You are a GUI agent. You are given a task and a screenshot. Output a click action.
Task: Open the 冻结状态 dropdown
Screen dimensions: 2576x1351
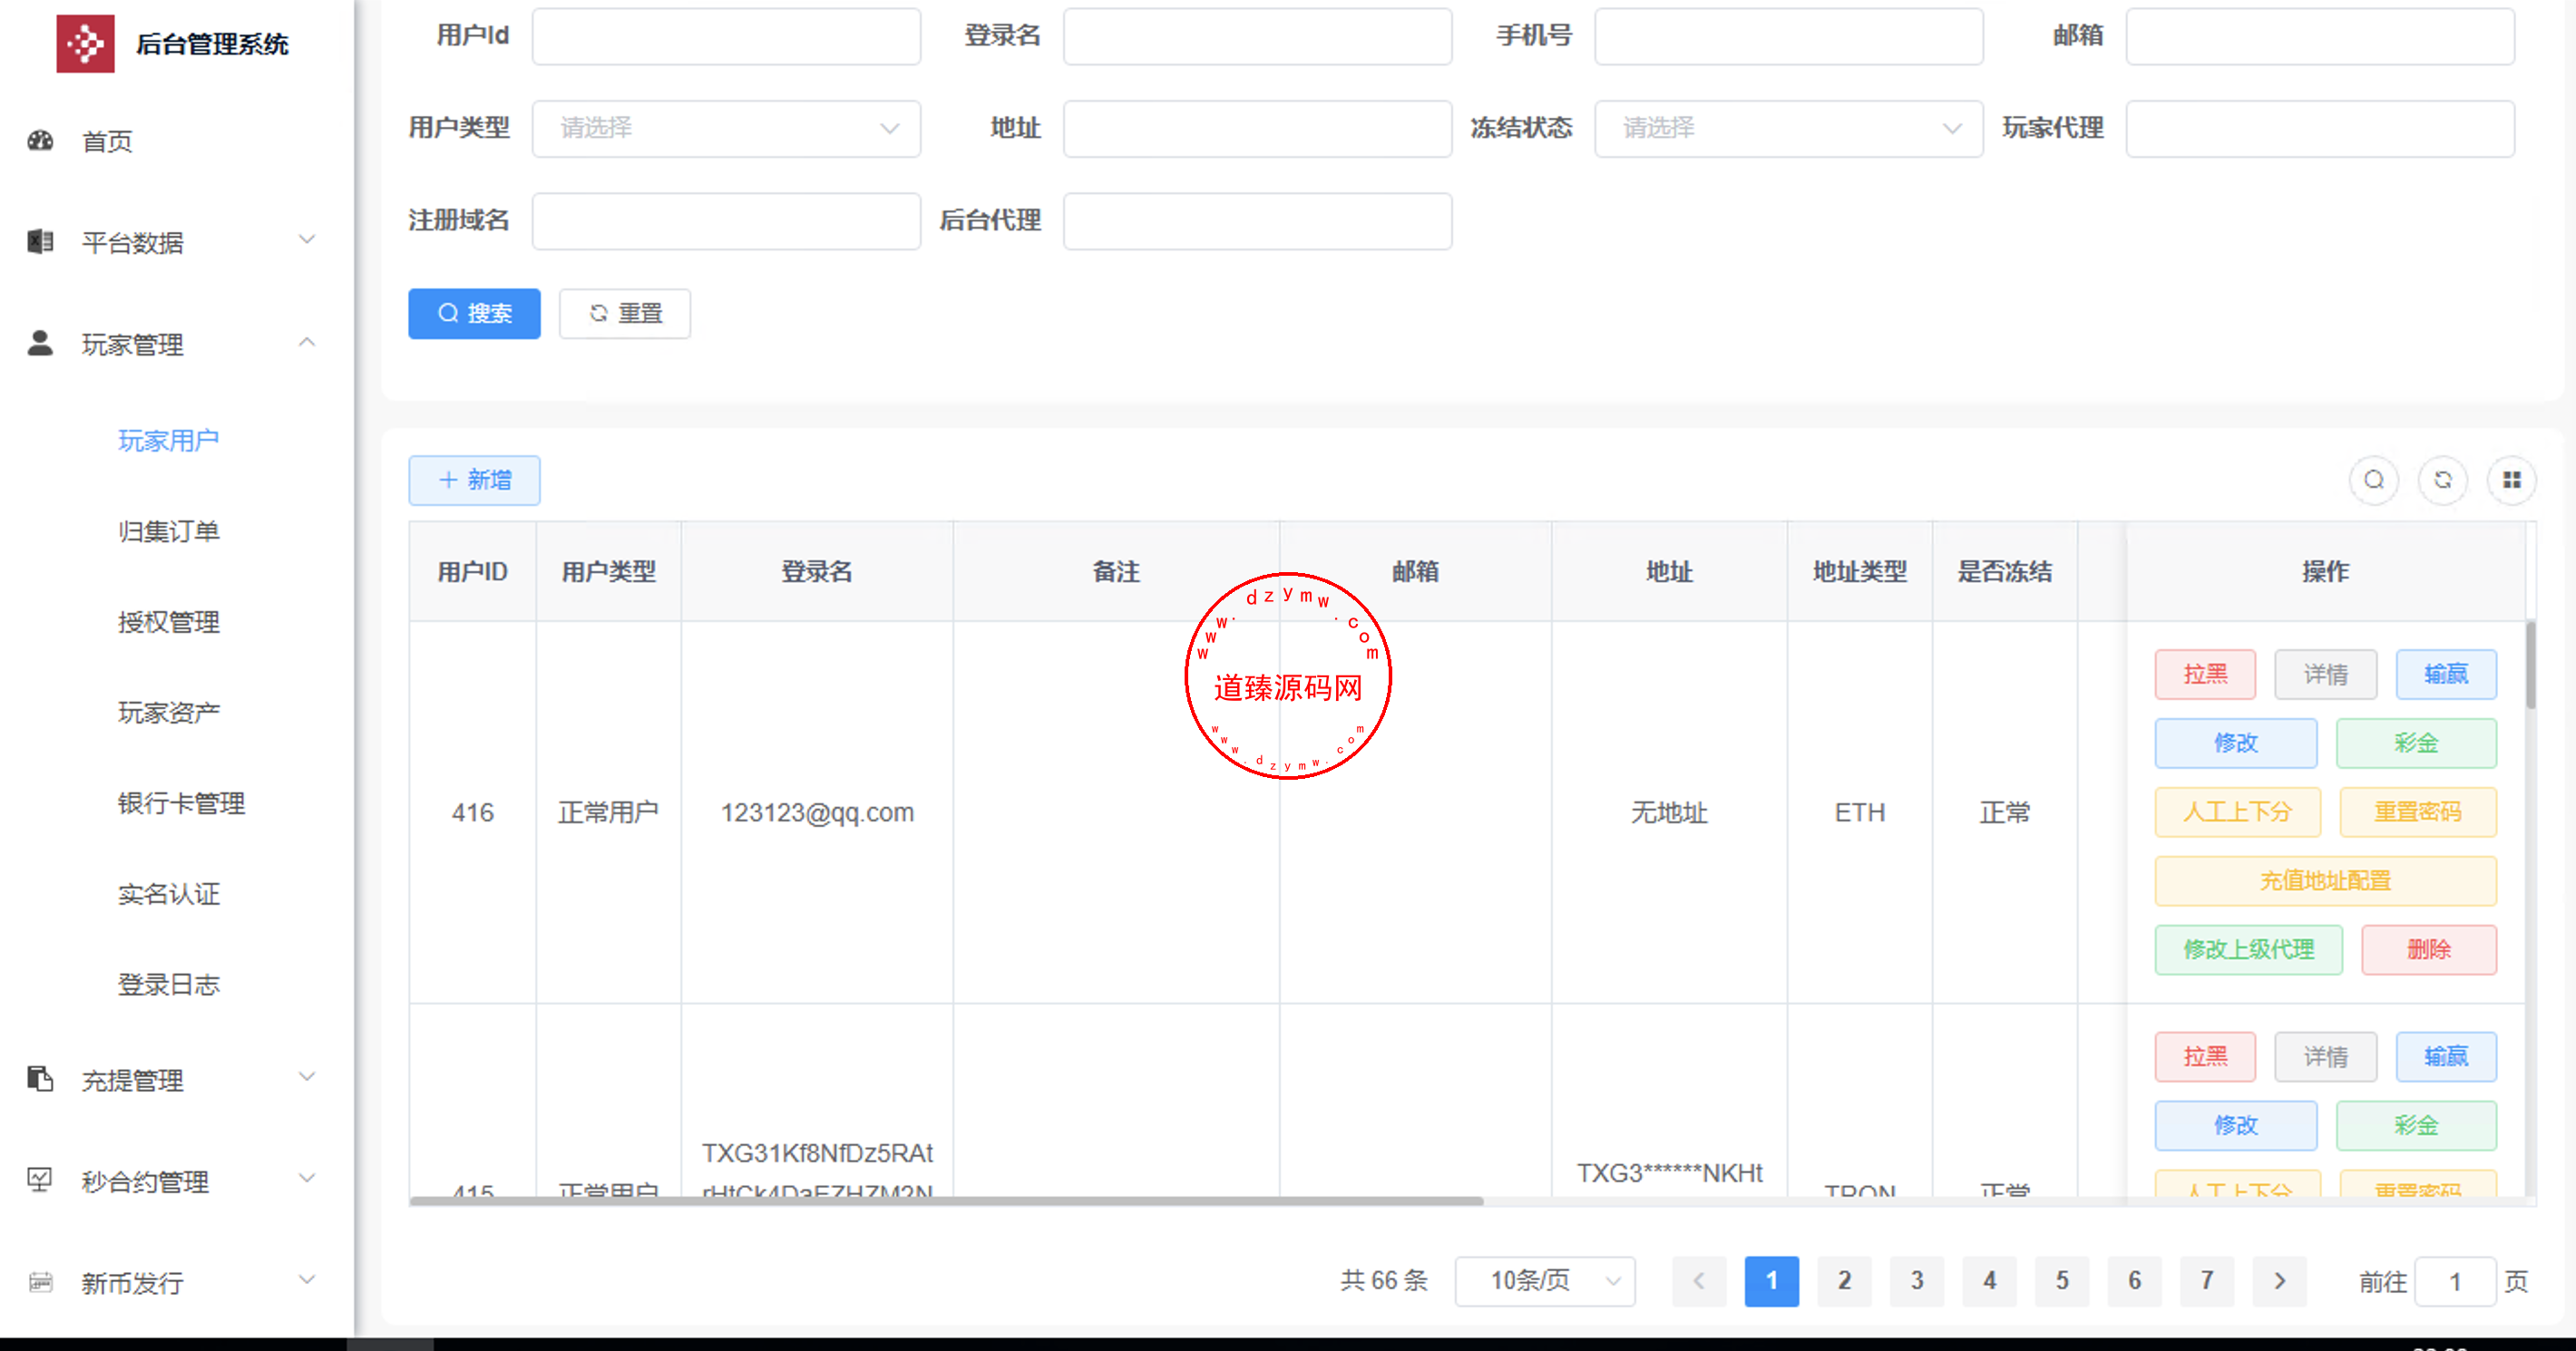click(1789, 128)
